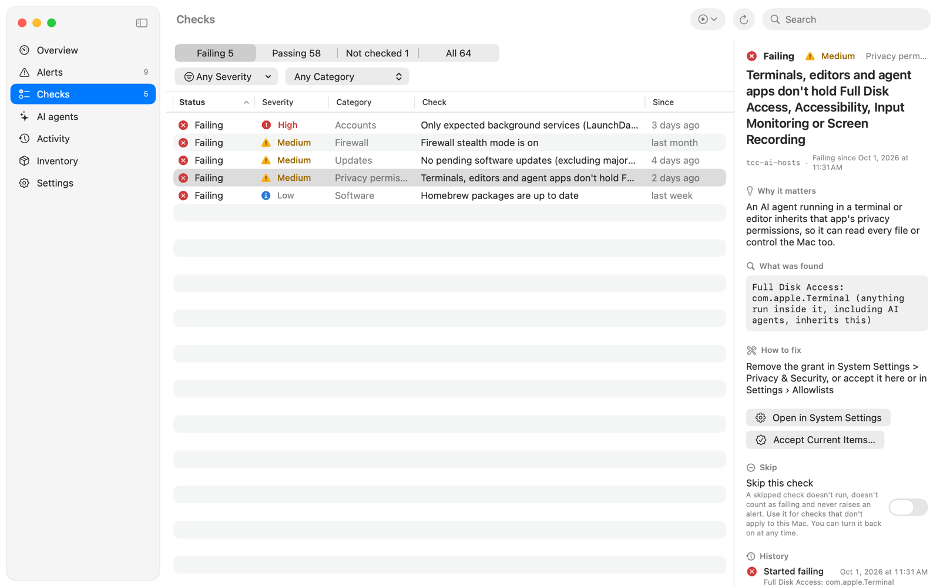Sort by the Since column header
940x587 pixels.
[x=687, y=102]
